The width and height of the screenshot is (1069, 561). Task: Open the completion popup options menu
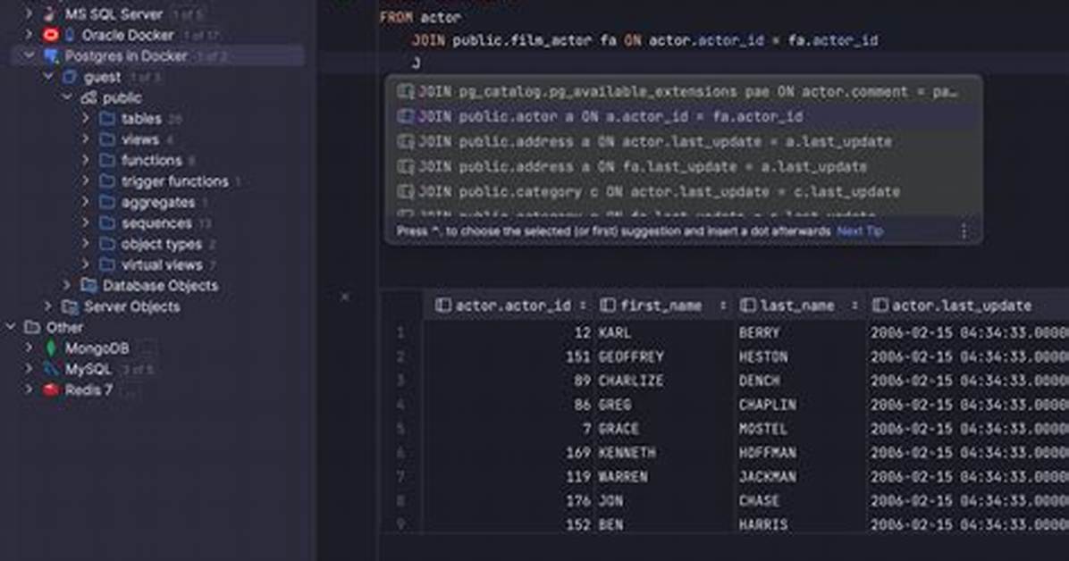click(964, 231)
